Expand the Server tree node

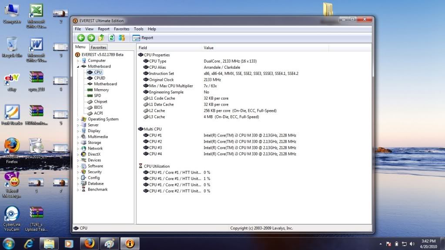point(78,125)
